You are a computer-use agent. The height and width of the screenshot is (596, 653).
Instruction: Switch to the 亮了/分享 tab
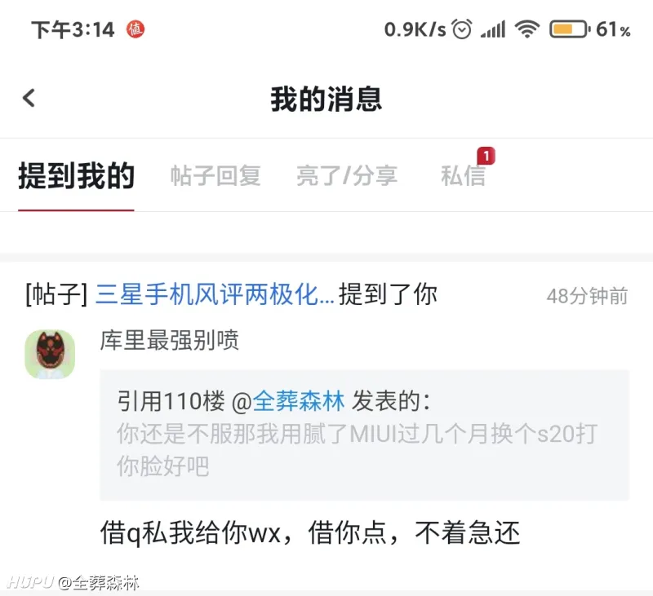(347, 176)
